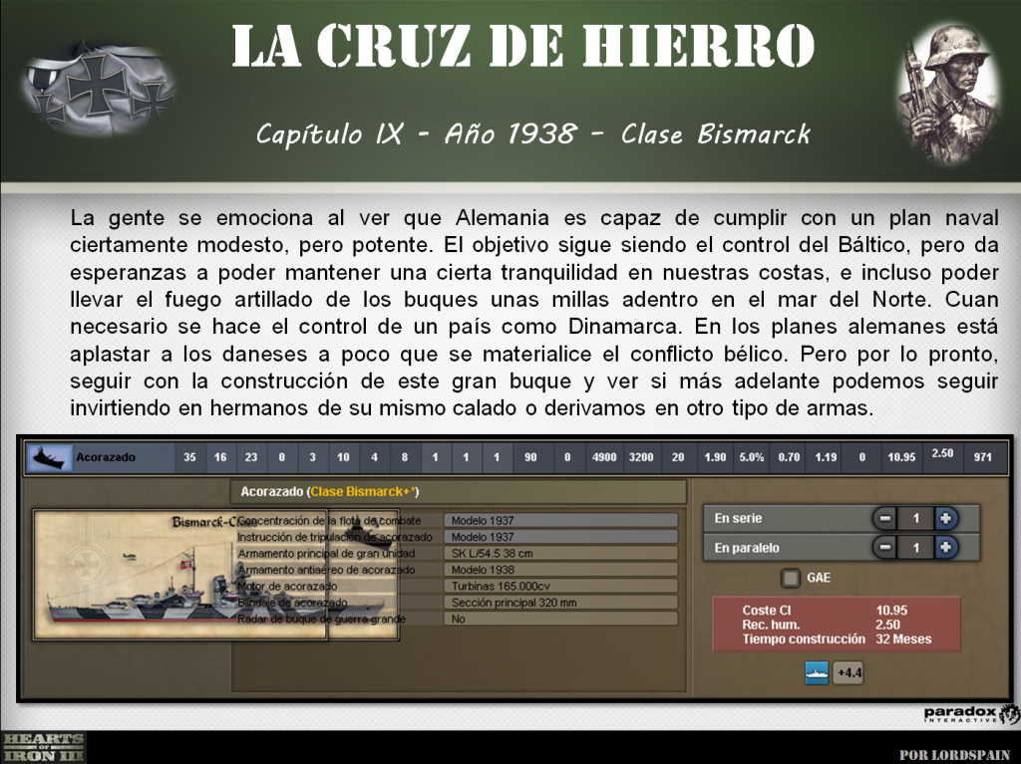
Task: Select the Concentración de la flota de combate row
Action: [x=456, y=521]
